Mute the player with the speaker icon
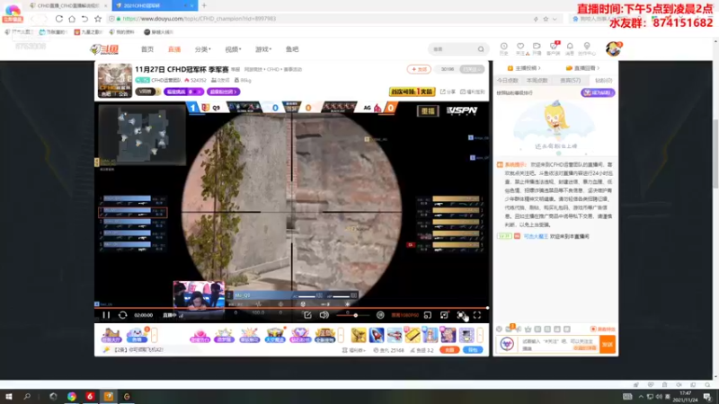This screenshot has height=404, width=719. click(x=324, y=315)
